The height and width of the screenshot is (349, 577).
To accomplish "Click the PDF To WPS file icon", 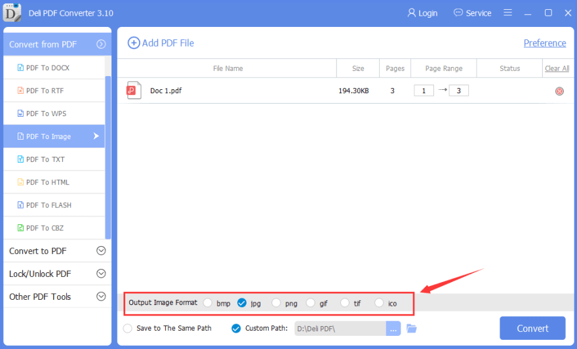I will 20,113.
